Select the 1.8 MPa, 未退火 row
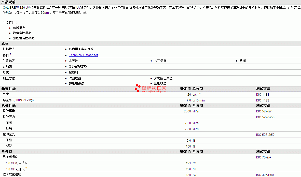301x177 pixels. click(150, 163)
